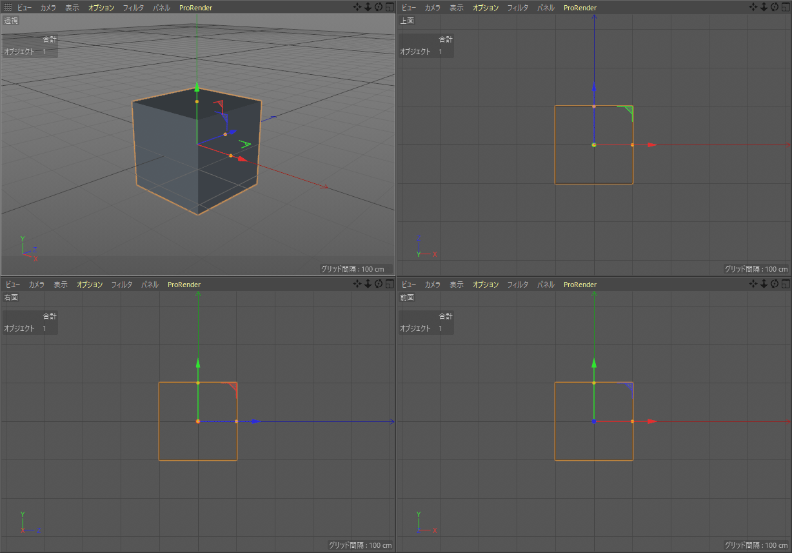Click rotate camera icon in front viewport

pos(775,284)
